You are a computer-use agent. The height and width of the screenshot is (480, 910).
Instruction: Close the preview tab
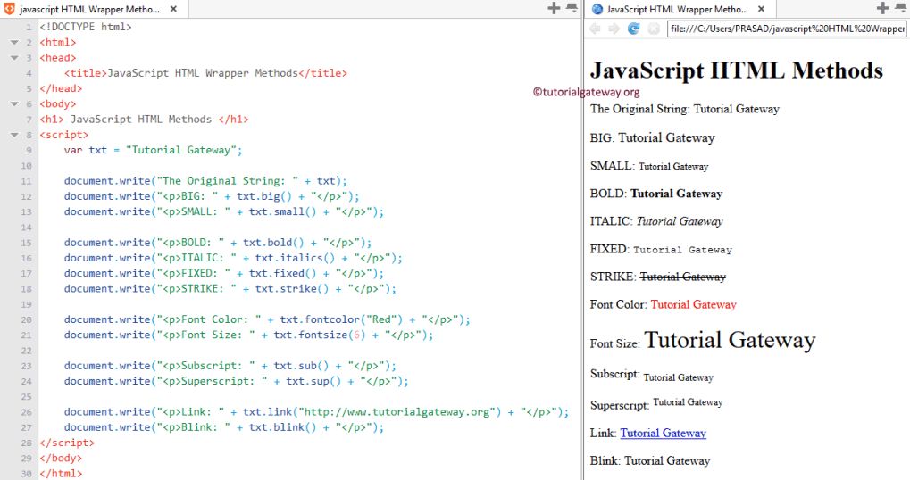(x=761, y=9)
